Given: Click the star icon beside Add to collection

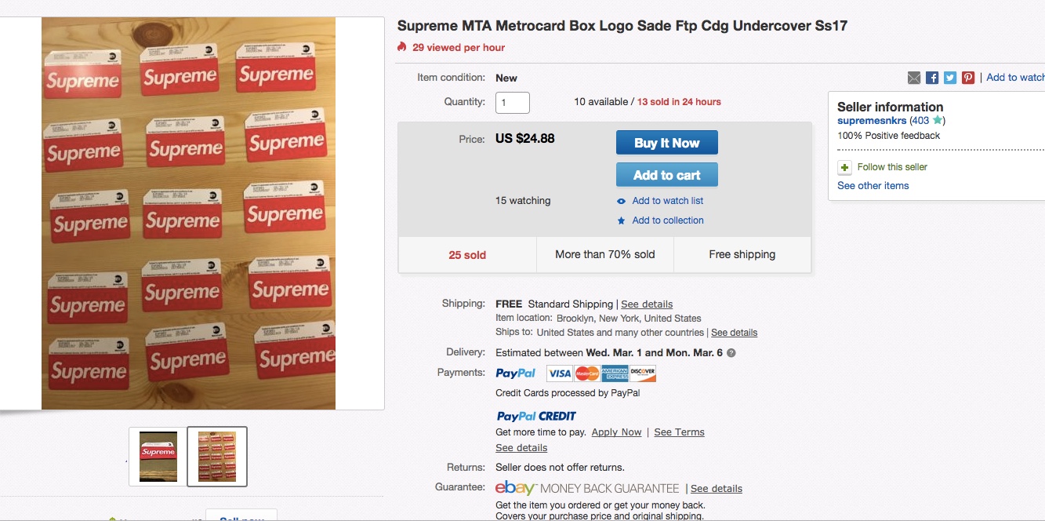Looking at the screenshot, I should point(622,220).
